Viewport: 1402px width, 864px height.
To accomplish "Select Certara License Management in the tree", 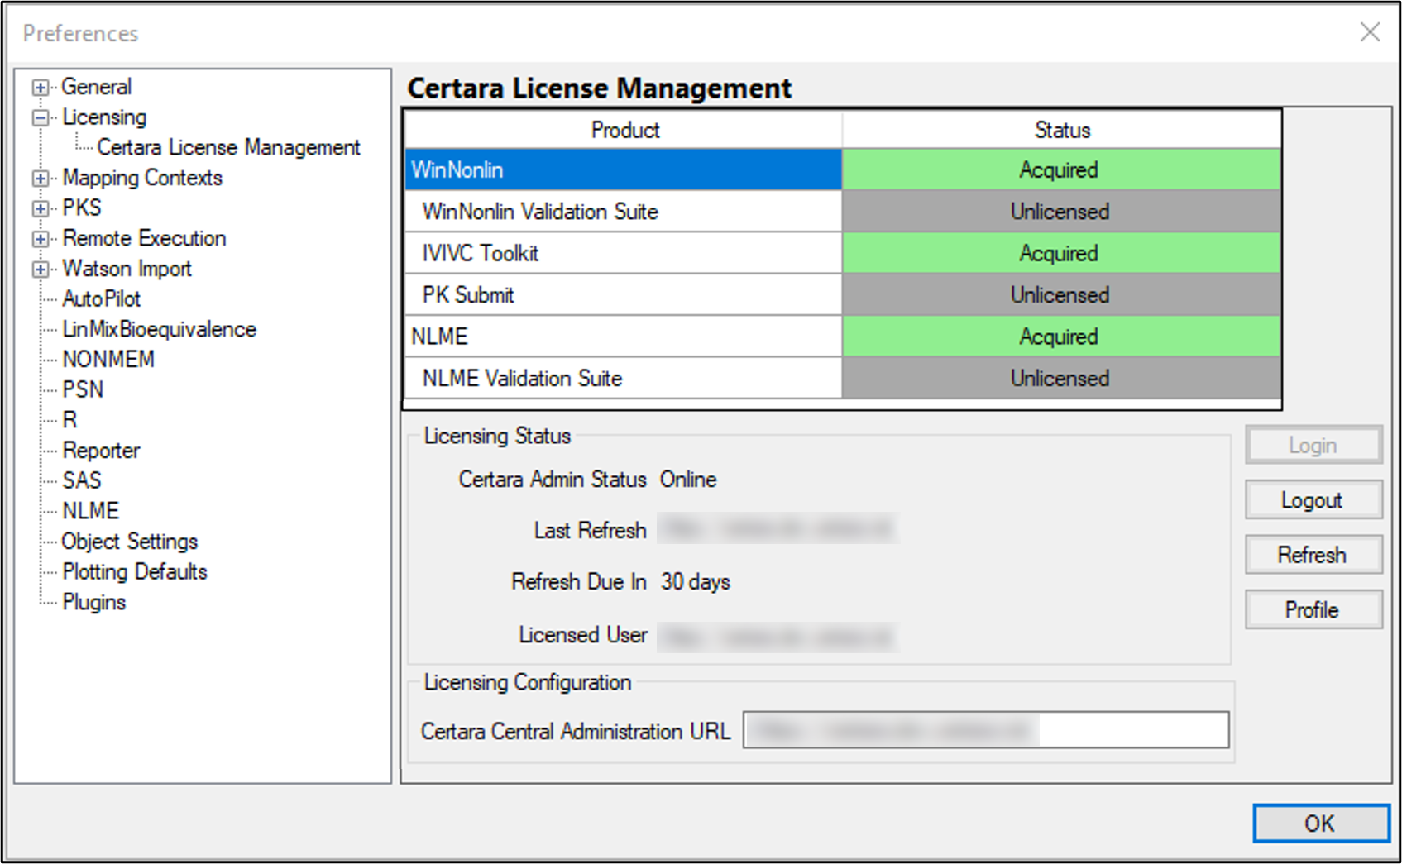I will (x=229, y=147).
